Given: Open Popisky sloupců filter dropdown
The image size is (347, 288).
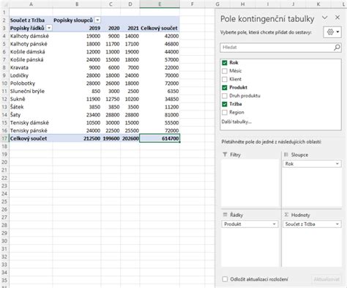Looking at the screenshot, I should coord(97,21).
